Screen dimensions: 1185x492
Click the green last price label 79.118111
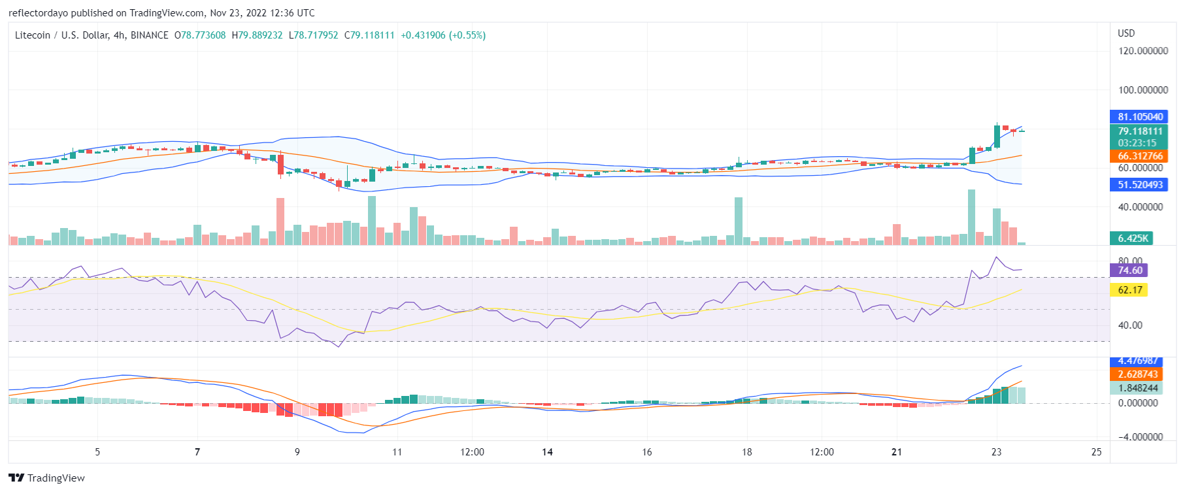point(1139,131)
